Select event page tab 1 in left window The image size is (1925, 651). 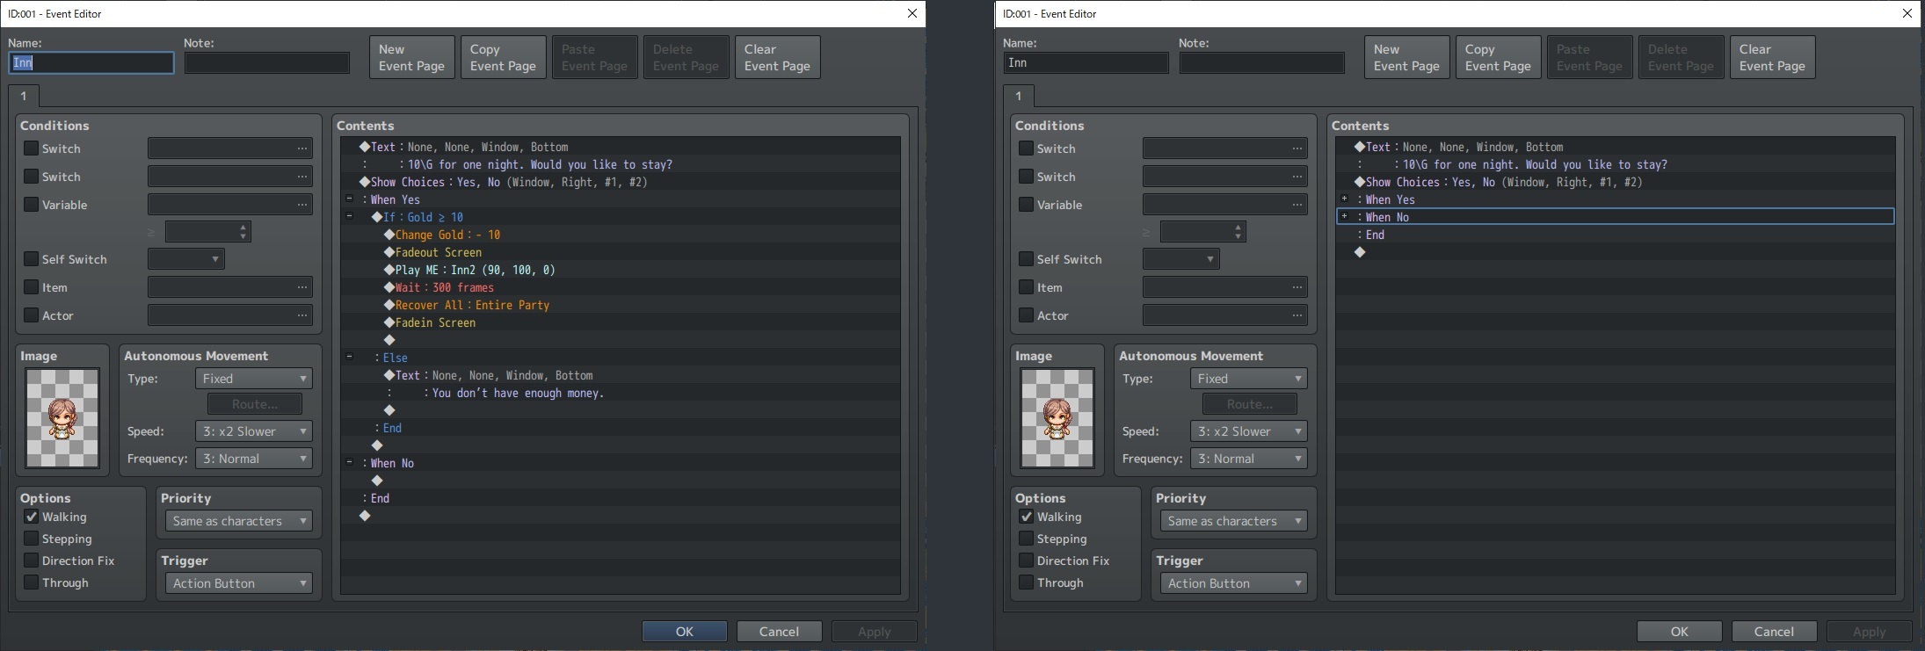(x=24, y=96)
